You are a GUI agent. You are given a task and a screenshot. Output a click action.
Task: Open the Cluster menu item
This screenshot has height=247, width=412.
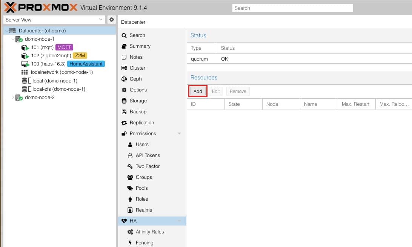click(x=137, y=68)
